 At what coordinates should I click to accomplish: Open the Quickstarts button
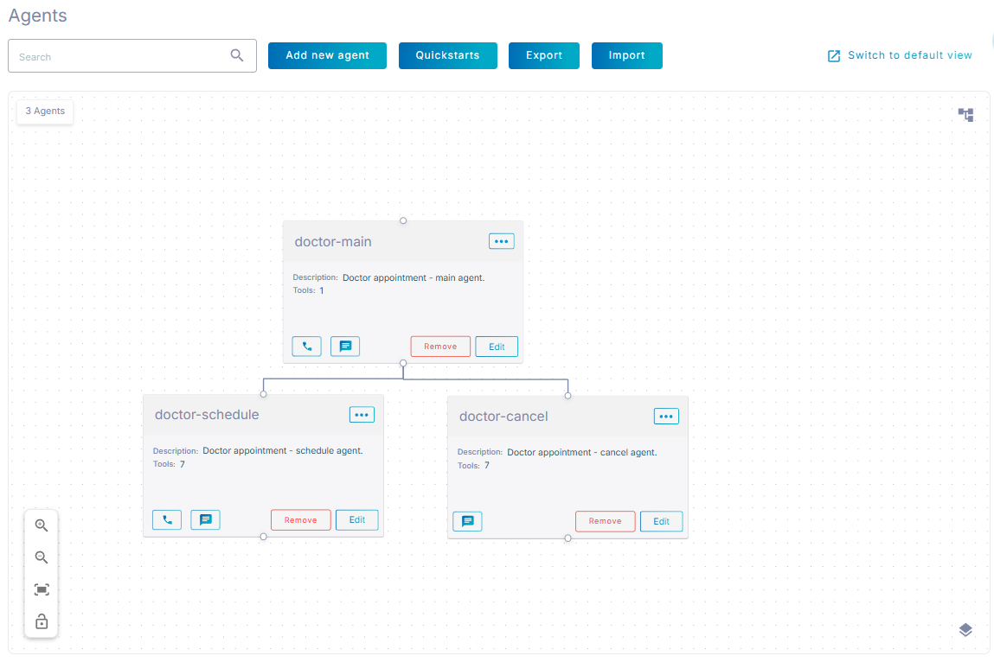(447, 55)
